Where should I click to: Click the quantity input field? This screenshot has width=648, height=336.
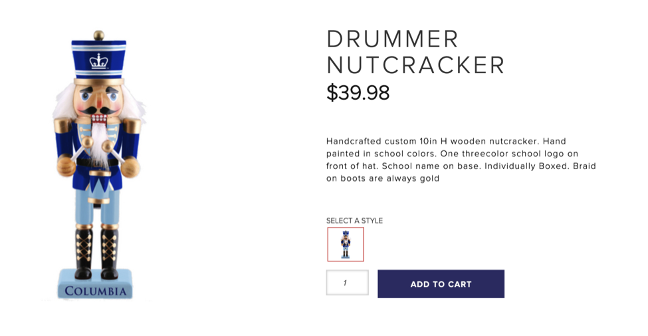[347, 283]
